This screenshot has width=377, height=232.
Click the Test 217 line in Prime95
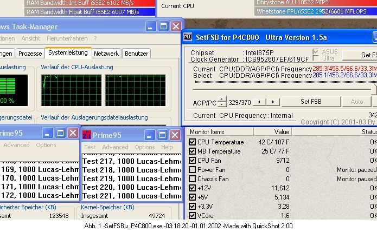click(131, 161)
